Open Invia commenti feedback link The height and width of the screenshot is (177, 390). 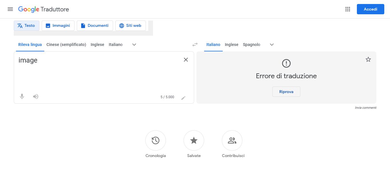coord(365,108)
